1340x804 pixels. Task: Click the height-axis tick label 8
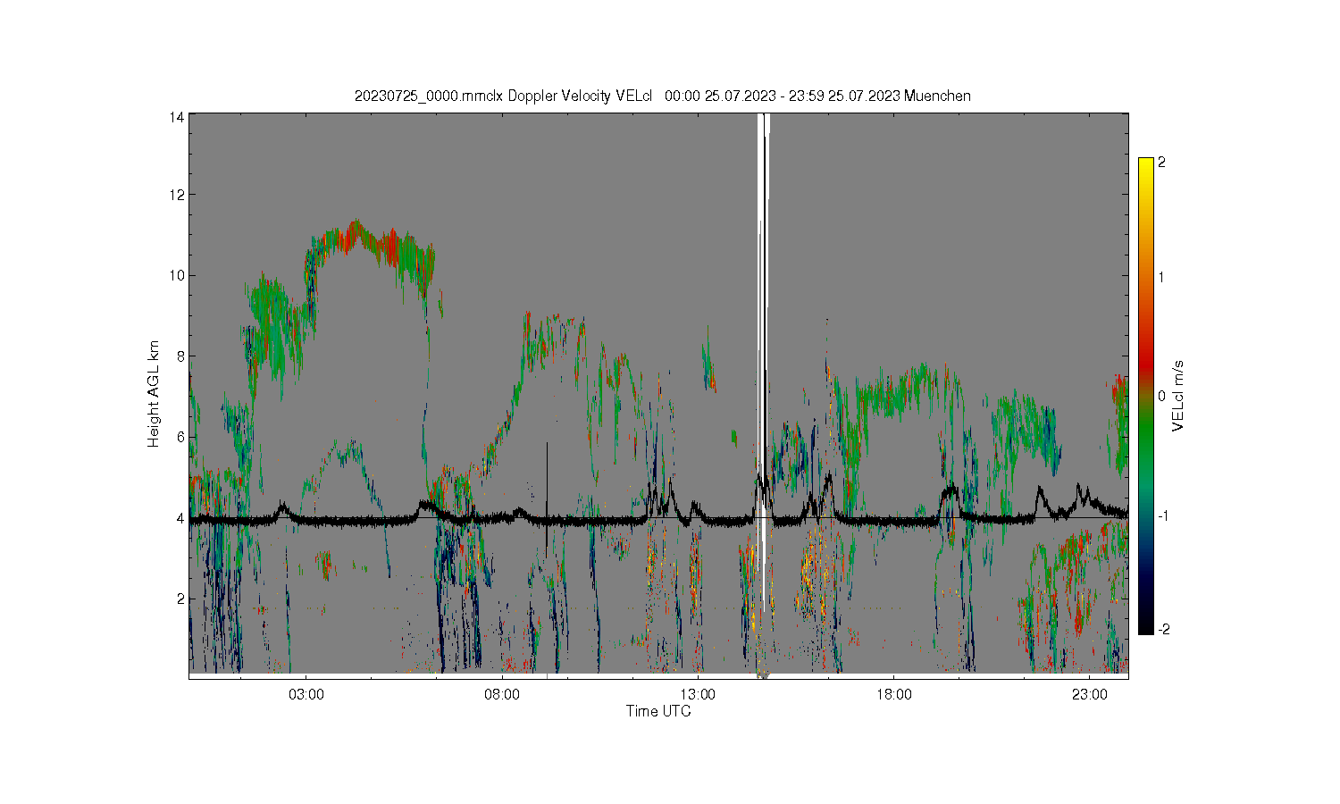point(181,356)
